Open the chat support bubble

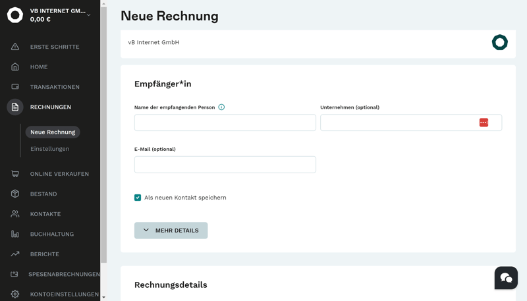click(506, 278)
